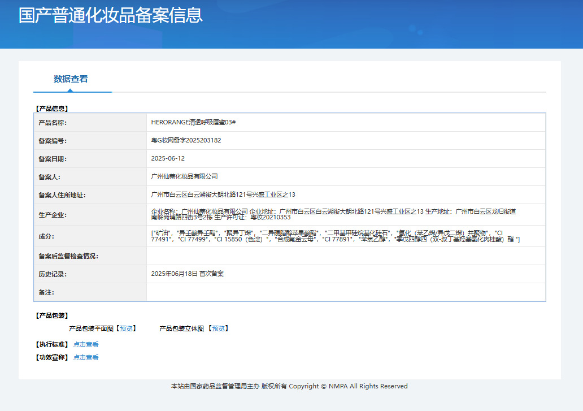Image resolution: width=583 pixels, height=411 pixels.
Task: Select the 生产企业 details text
Action: [333, 214]
